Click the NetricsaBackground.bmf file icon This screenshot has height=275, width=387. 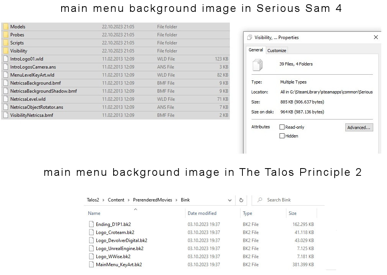coord(6,83)
